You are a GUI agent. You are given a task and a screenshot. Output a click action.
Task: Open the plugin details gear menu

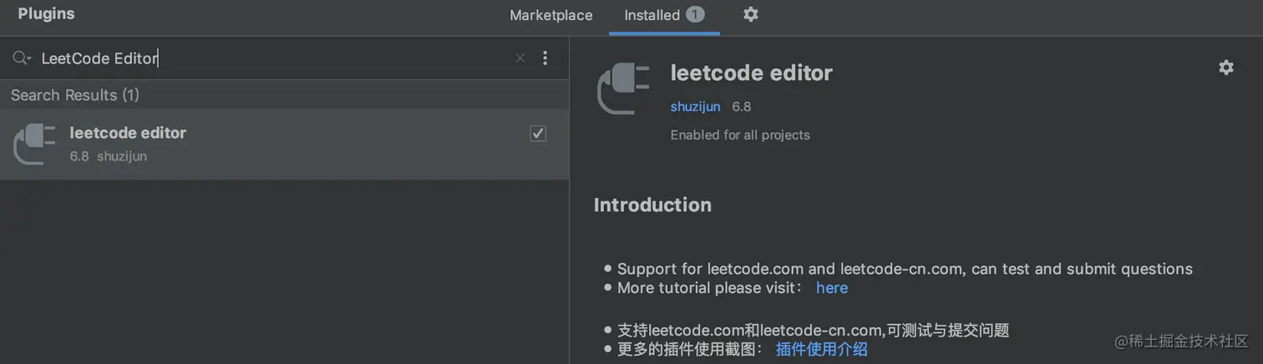click(1226, 68)
